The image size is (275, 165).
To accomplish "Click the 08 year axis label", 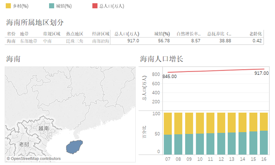I will tap(178, 159).
